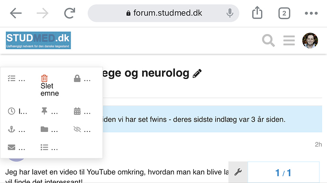Screen dimensions: 327x183
Task: Reload the page with the refresh icon
Action: pyautogui.click(x=70, y=13)
